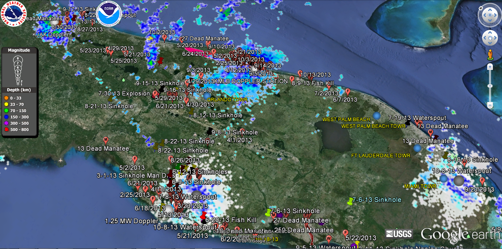Zoom out with the minus button
The height and width of the screenshot is (249, 502).
[490, 105]
